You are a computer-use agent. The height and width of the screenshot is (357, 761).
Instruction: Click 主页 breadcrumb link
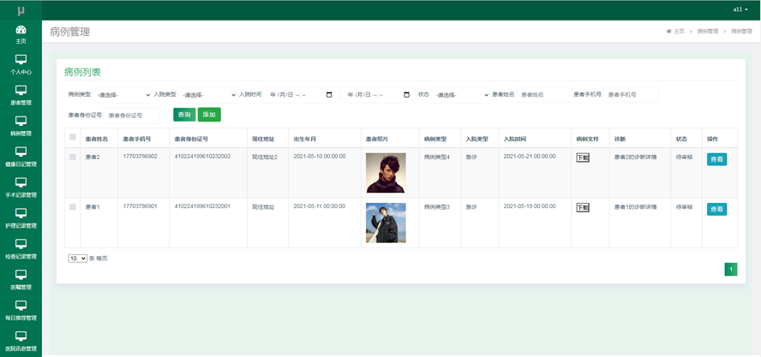point(678,32)
